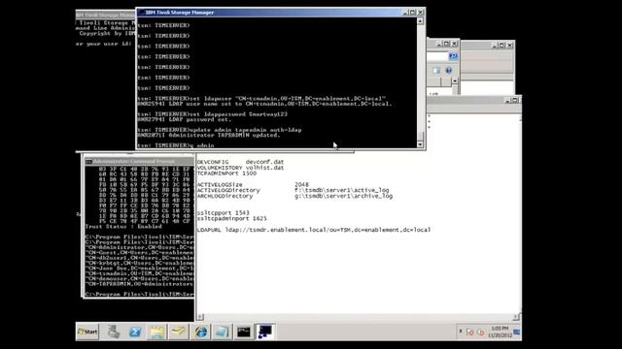Open Windows Explorer folder icon in taskbar
The width and height of the screenshot is (622, 349).
[x=156, y=332]
